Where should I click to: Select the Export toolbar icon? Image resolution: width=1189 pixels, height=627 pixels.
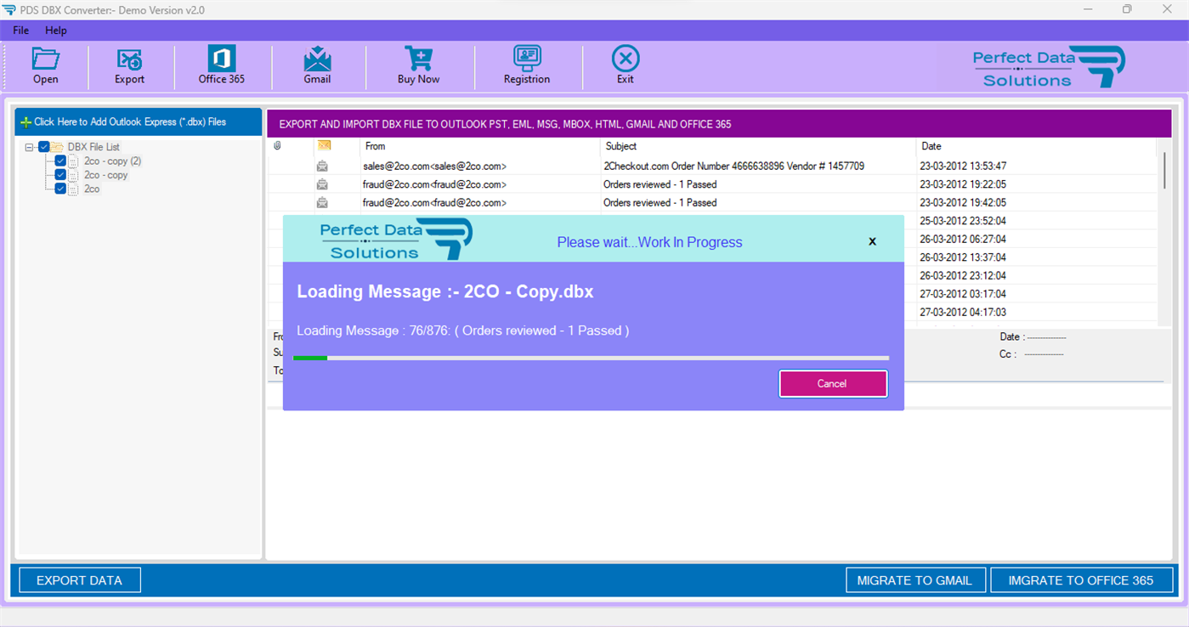(x=128, y=65)
